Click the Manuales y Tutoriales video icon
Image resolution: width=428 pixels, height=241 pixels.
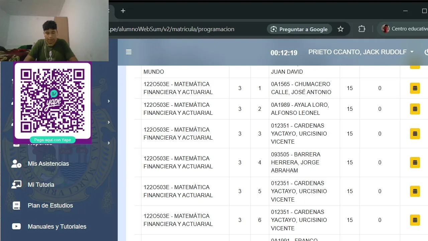click(16, 227)
